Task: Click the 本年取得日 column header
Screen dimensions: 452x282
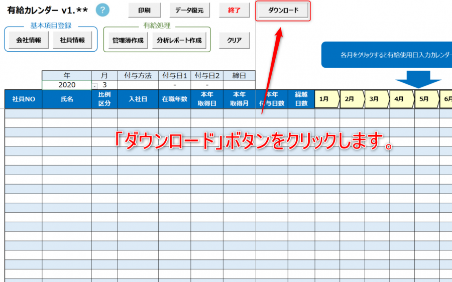Action: (x=207, y=99)
